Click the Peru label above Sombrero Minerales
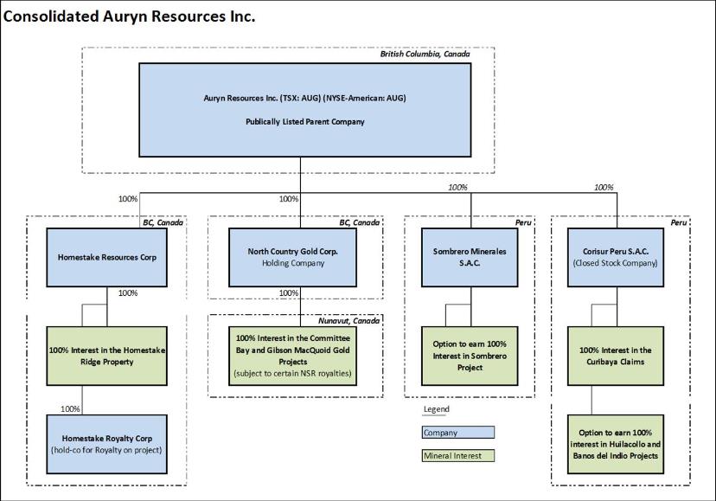Viewport: 716px width, 501px height. click(x=522, y=222)
